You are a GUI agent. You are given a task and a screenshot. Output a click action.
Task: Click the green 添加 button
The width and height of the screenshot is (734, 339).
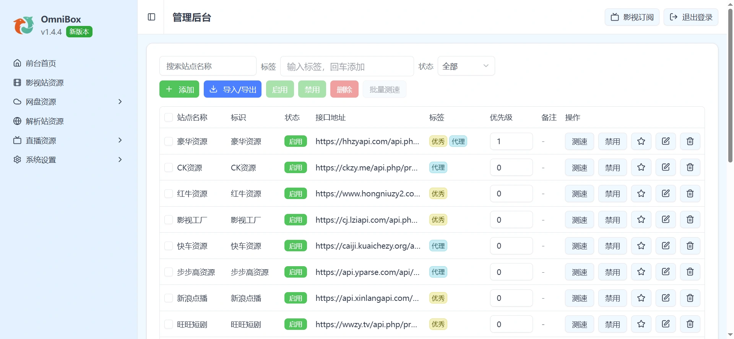pyautogui.click(x=179, y=89)
